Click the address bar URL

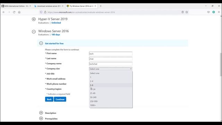coord(81,12)
